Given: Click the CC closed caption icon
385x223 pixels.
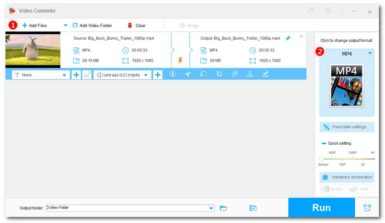Looking at the screenshot, I should click(x=87, y=75).
